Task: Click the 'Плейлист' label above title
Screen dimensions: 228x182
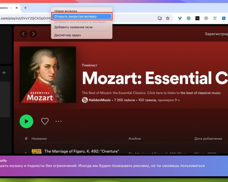Action: [x=89, y=65]
